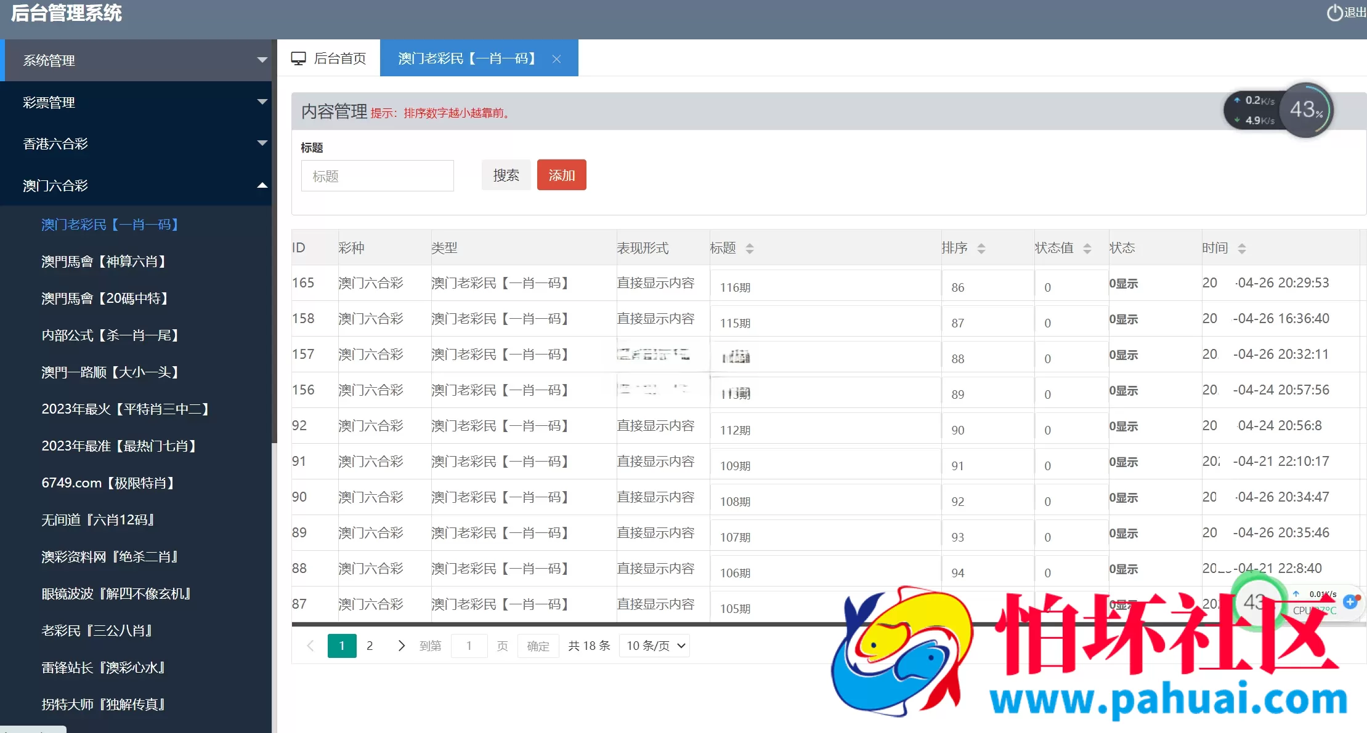The height and width of the screenshot is (733, 1367).
Task: Edit status value field in row ID 90
Action: (x=1071, y=502)
